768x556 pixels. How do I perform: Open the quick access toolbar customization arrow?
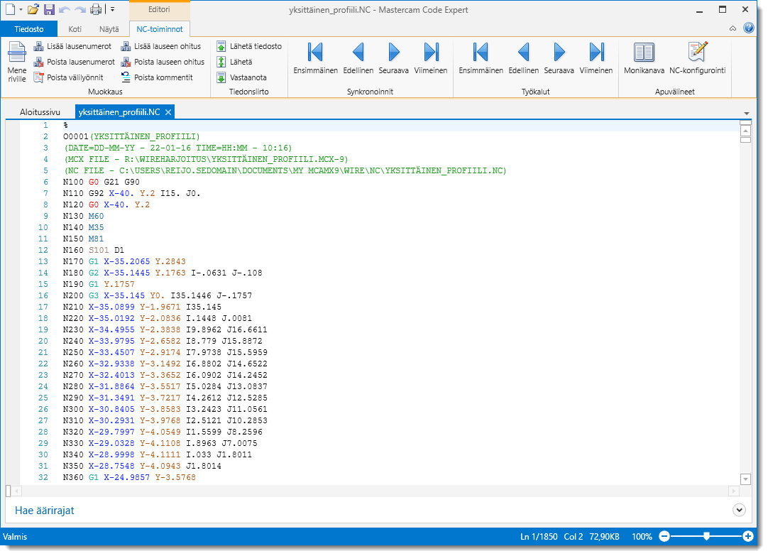tap(112, 9)
